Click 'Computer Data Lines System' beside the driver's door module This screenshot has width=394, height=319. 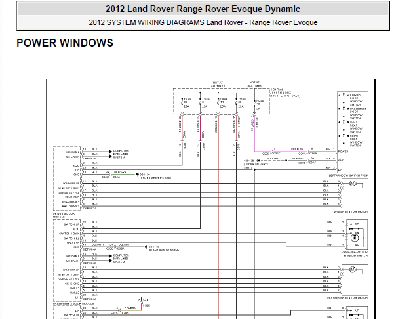pos(121,154)
